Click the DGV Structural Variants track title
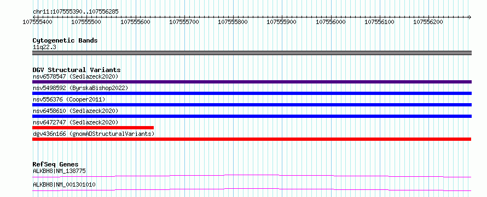 (x=77, y=70)
